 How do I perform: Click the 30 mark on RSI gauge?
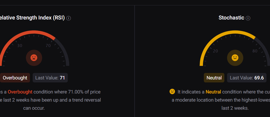click(x=20, y=46)
